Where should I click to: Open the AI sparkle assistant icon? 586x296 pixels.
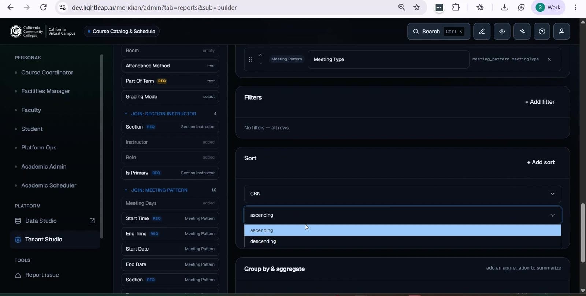tap(522, 32)
